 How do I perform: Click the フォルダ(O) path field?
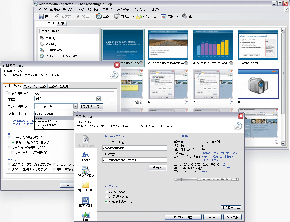[135, 160]
